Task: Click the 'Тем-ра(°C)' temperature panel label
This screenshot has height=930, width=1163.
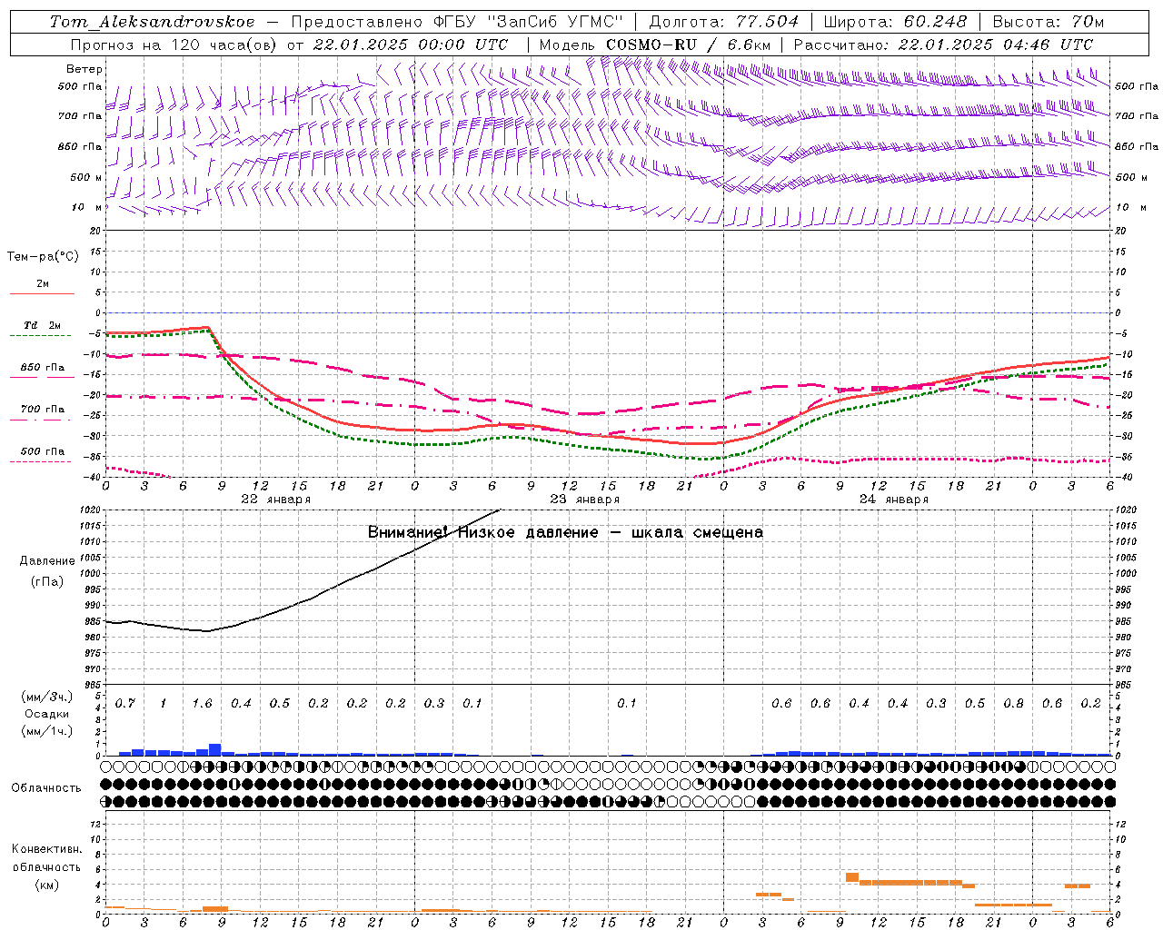Action: tap(43, 257)
